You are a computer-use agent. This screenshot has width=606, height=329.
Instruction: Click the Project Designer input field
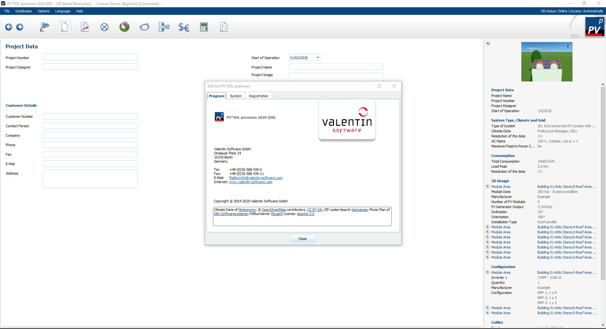click(x=90, y=67)
